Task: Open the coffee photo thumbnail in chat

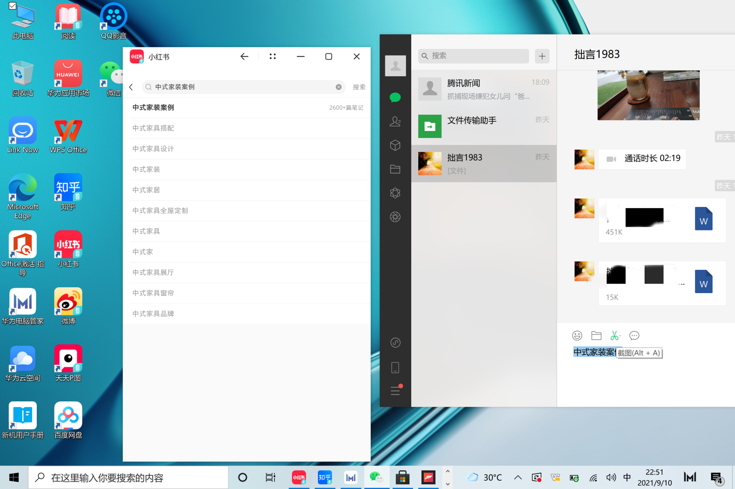Action: pyautogui.click(x=648, y=95)
